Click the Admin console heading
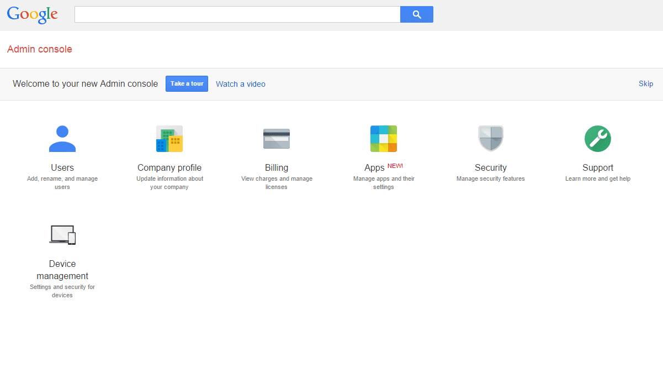 point(39,49)
